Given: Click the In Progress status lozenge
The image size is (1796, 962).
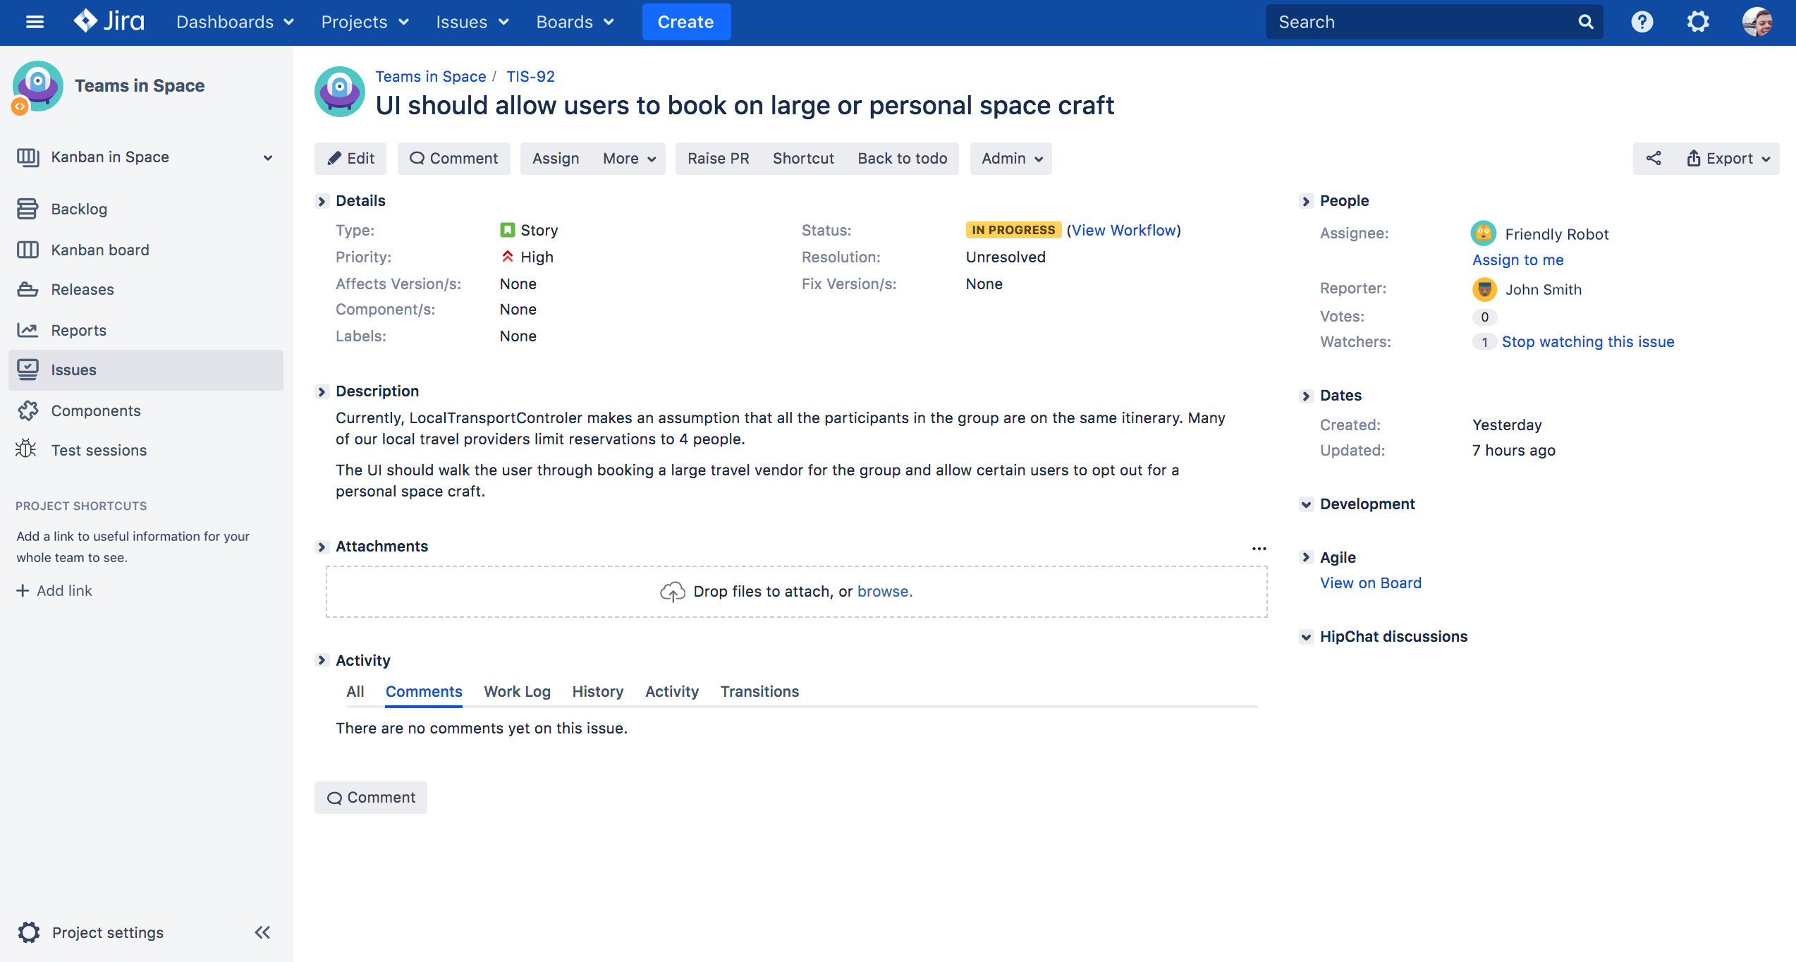Looking at the screenshot, I should click(1013, 230).
